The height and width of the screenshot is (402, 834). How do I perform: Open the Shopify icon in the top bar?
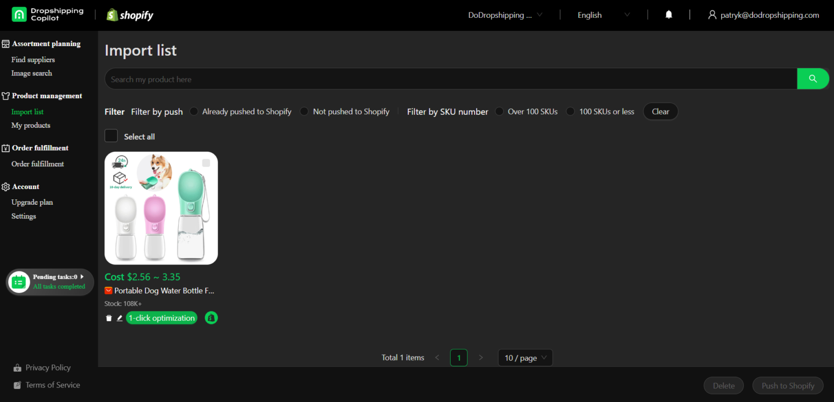112,15
